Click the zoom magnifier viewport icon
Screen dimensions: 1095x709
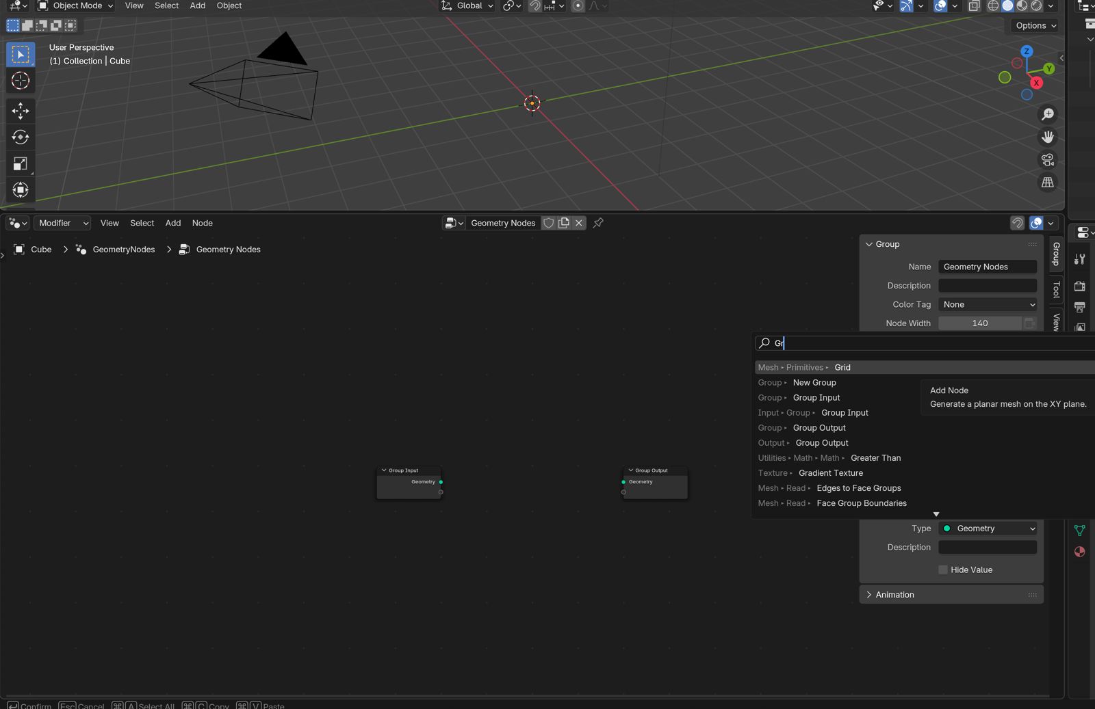[x=1047, y=114]
